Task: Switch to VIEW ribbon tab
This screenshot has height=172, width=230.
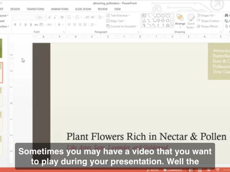Action: coord(117,9)
